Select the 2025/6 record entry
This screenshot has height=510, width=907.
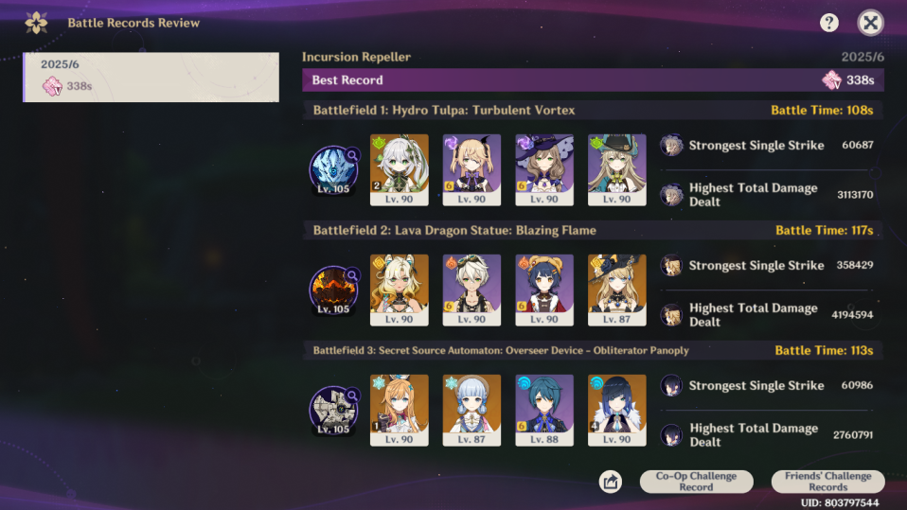pyautogui.click(x=151, y=77)
